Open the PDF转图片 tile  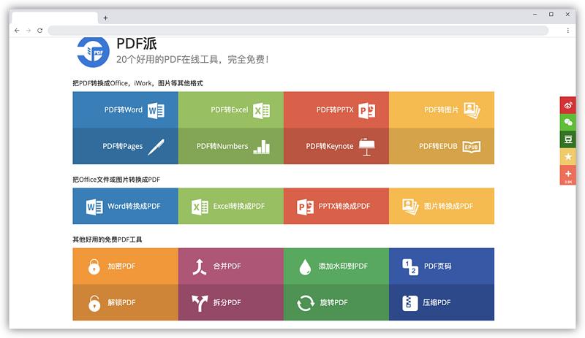[442, 110]
